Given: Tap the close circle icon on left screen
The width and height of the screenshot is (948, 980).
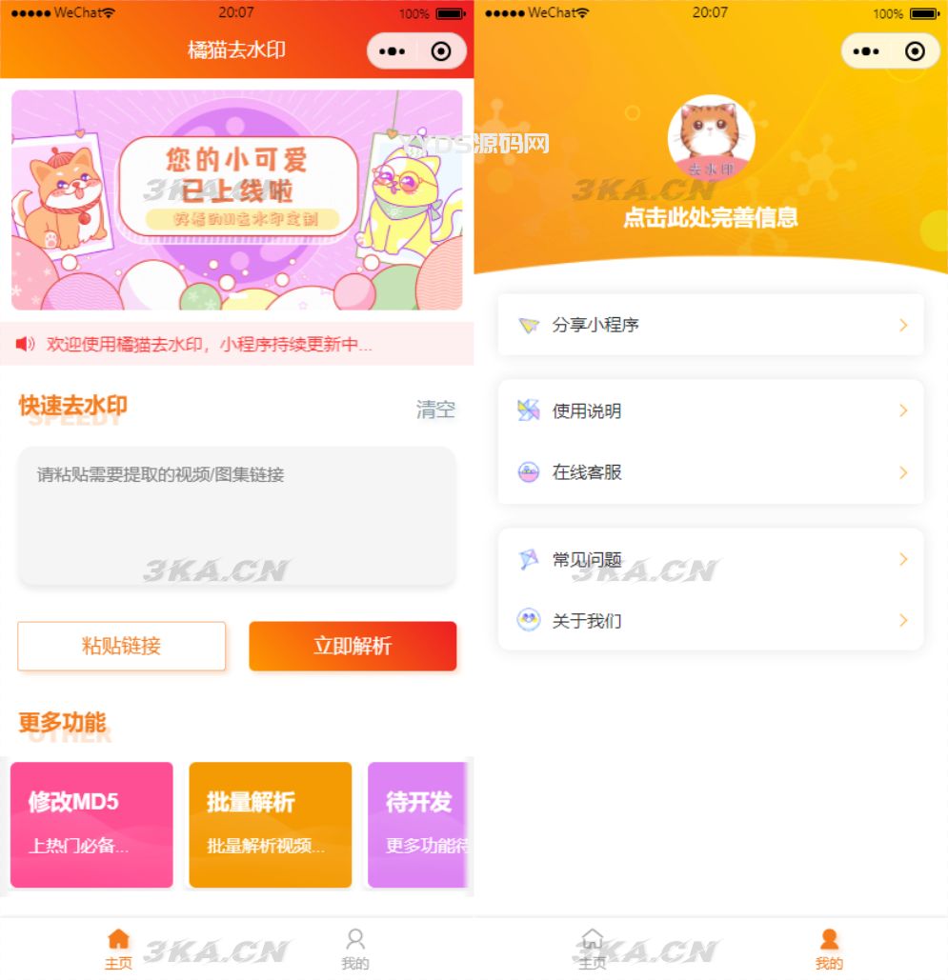Looking at the screenshot, I should 441,51.
